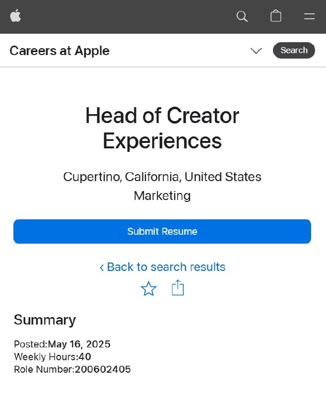Toggle the star favorite icon
The width and height of the screenshot is (326, 397).
(148, 289)
